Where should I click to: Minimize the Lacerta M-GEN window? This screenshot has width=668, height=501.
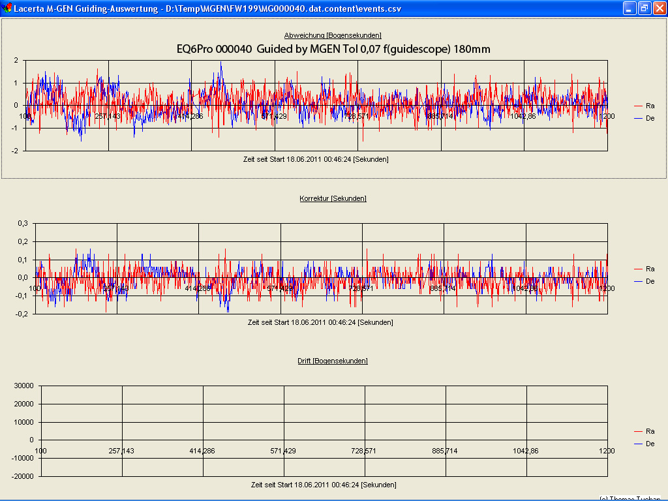pyautogui.click(x=630, y=8)
